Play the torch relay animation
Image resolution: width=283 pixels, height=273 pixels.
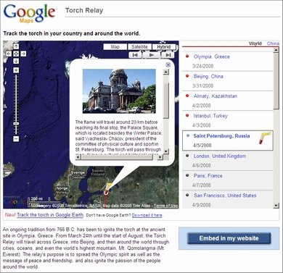tap(152, 55)
